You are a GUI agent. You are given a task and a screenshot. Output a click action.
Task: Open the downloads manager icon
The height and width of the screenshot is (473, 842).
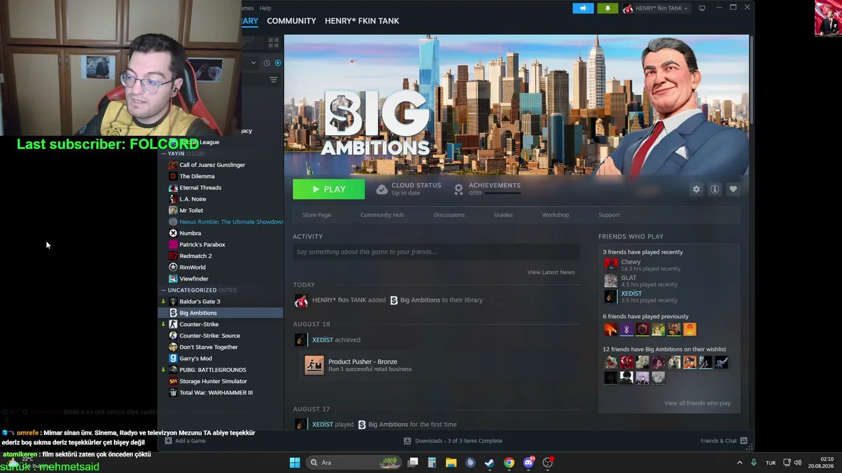[407, 441]
